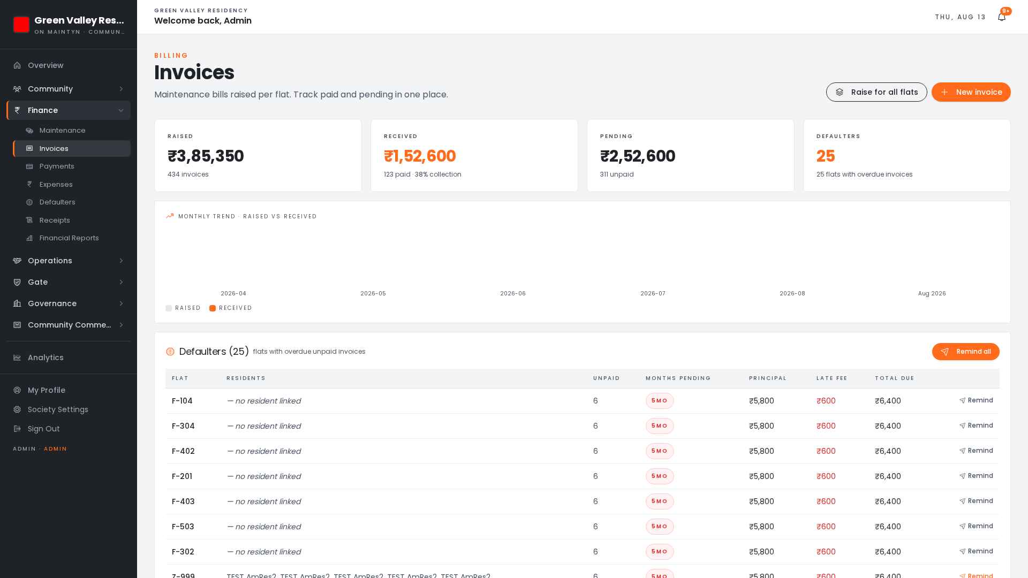Image resolution: width=1028 pixels, height=578 pixels.
Task: Expand the Governance chevron
Action: point(121,303)
